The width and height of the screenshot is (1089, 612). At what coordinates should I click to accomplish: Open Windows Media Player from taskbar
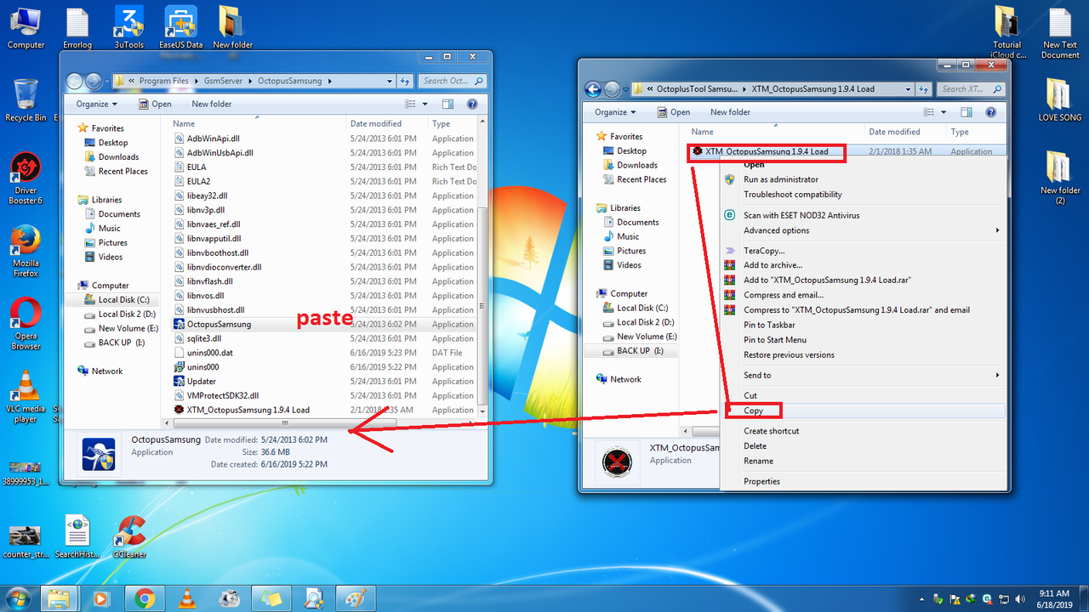pos(101,598)
